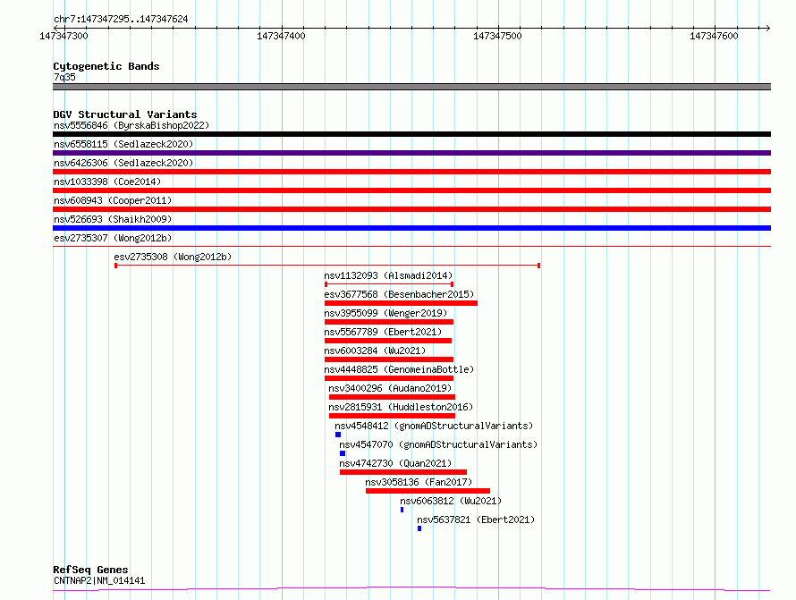Open variant nsv526693 (Shaikh2009) label
796x600 pixels.
[113, 219]
